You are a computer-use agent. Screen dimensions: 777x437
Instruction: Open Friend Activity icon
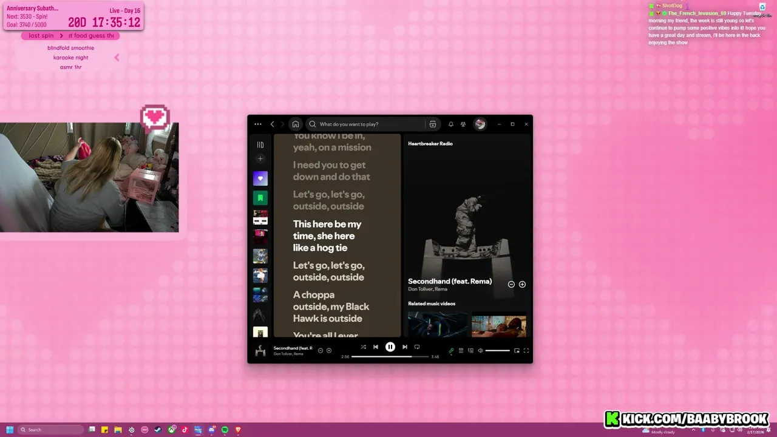coord(463,124)
